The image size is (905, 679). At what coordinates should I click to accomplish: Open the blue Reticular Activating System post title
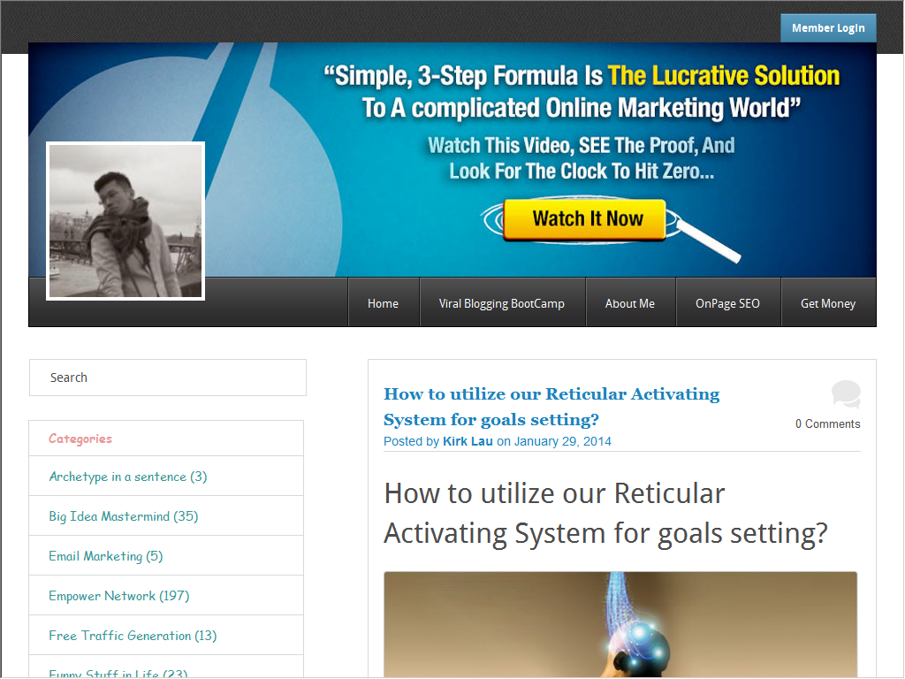[551, 407]
